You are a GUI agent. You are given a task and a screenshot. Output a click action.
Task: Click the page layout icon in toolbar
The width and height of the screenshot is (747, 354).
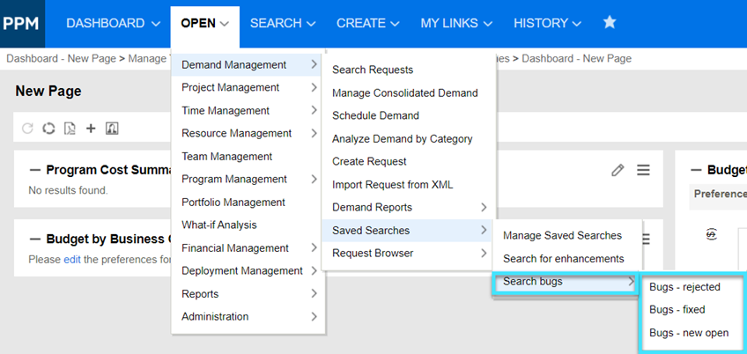click(x=112, y=129)
